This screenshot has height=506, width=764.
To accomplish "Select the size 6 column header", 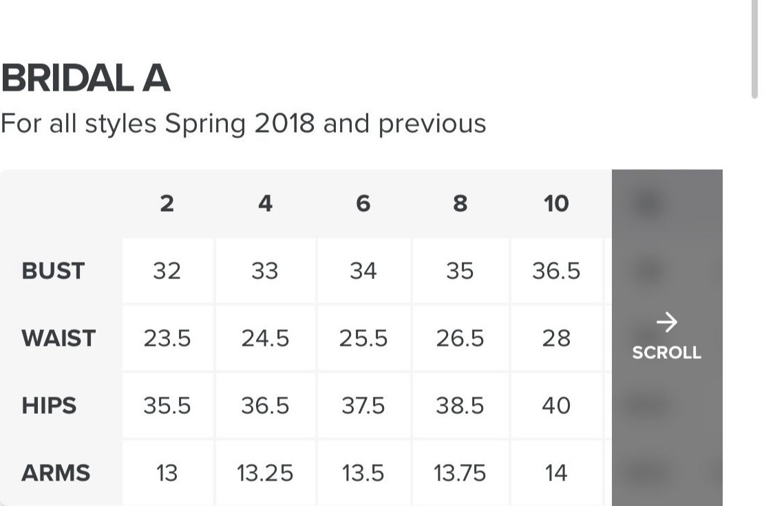I will [363, 203].
